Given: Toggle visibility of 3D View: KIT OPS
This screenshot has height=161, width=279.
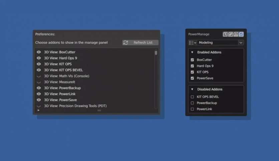Looking at the screenshot, I should click(39, 64).
